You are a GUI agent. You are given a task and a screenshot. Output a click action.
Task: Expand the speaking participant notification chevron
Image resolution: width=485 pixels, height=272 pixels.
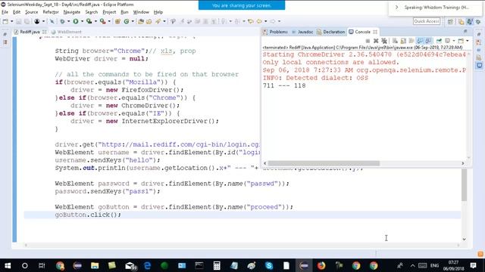coord(396,7)
